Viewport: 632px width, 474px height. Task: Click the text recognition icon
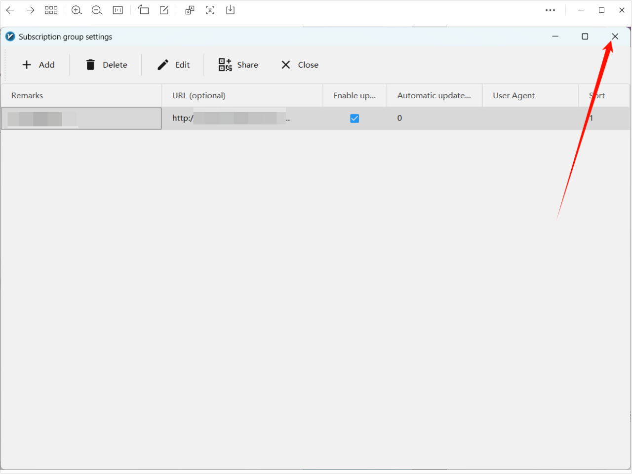[x=210, y=10]
